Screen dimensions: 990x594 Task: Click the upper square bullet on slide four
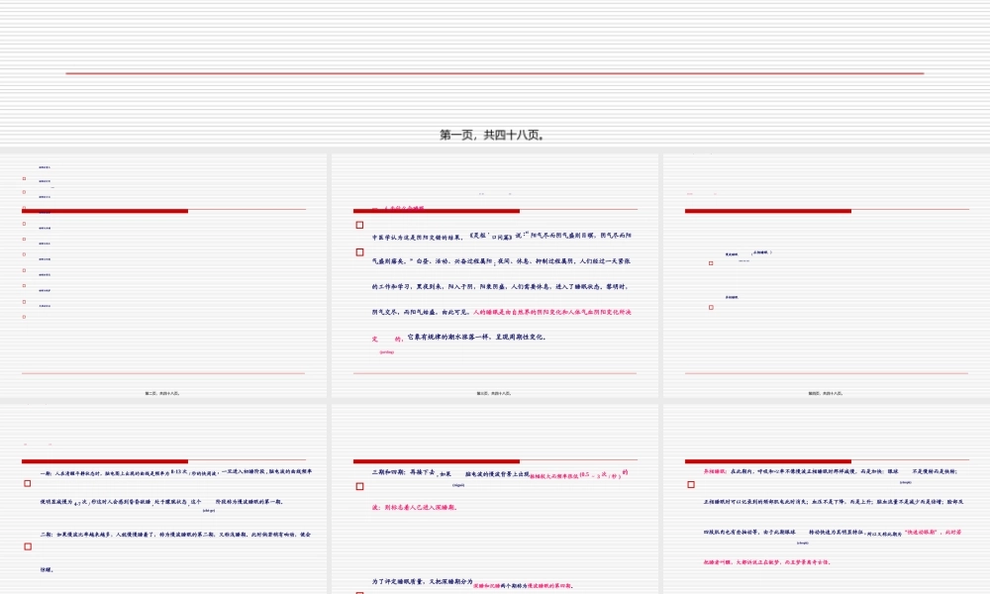711,263
